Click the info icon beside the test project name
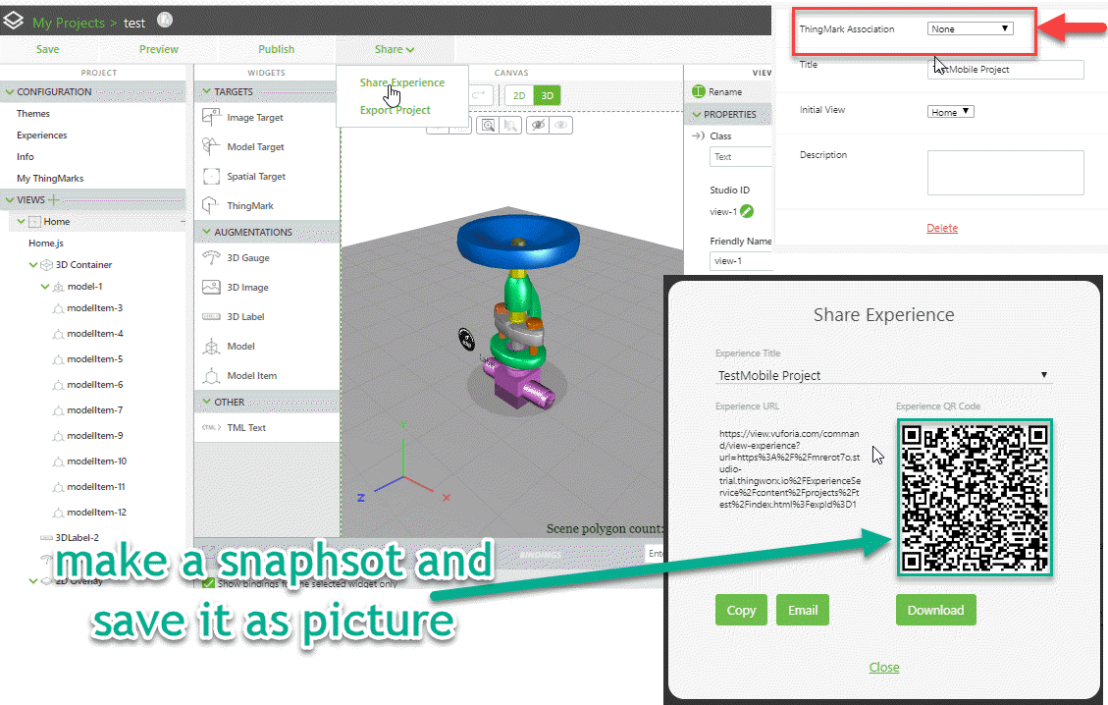 pyautogui.click(x=165, y=20)
